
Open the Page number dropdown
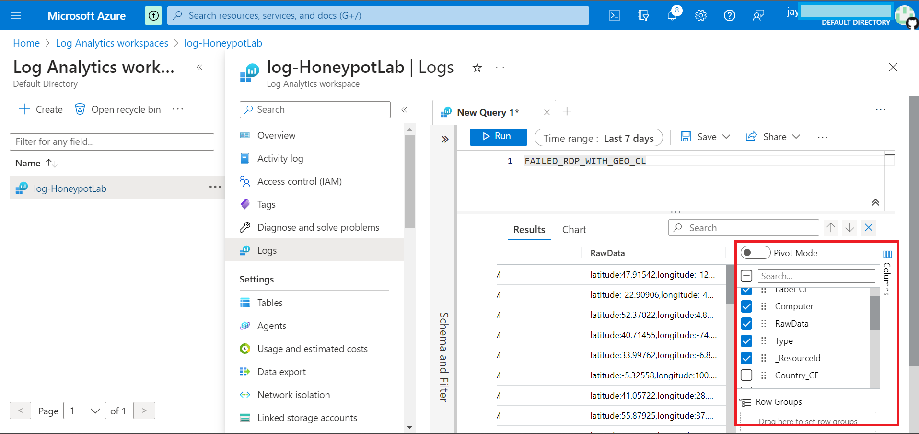(84, 411)
